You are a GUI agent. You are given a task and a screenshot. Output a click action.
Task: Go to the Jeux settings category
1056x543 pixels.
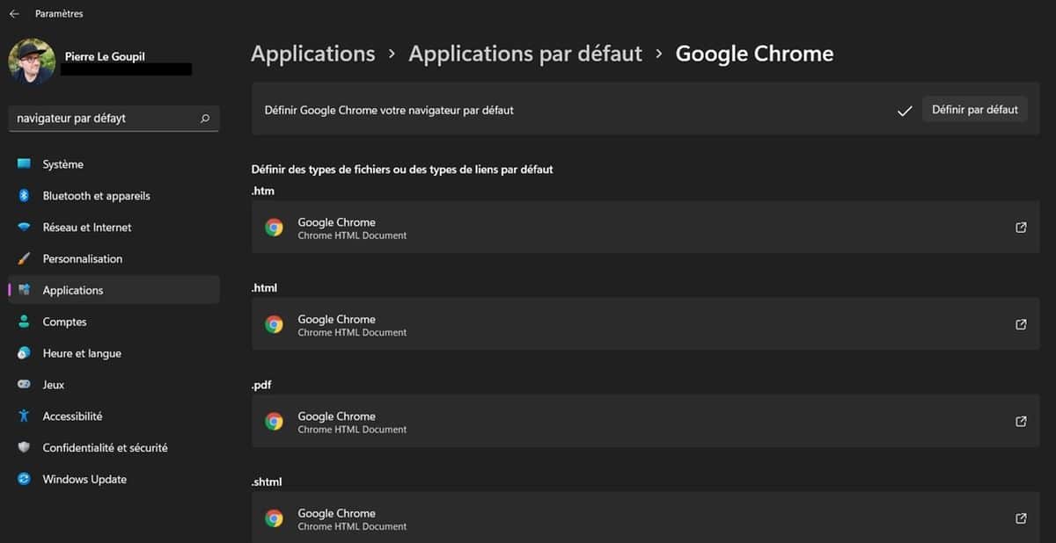pos(114,385)
